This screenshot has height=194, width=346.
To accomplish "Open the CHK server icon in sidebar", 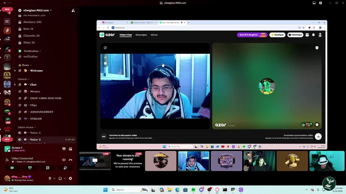I will tap(7, 39).
